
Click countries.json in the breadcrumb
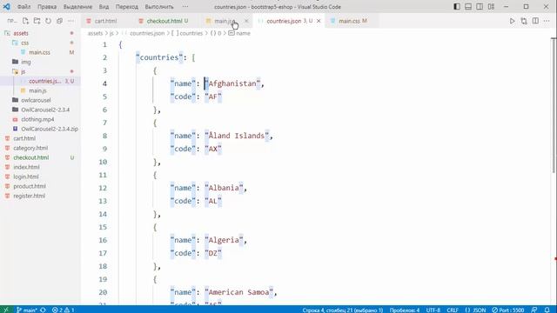point(147,33)
